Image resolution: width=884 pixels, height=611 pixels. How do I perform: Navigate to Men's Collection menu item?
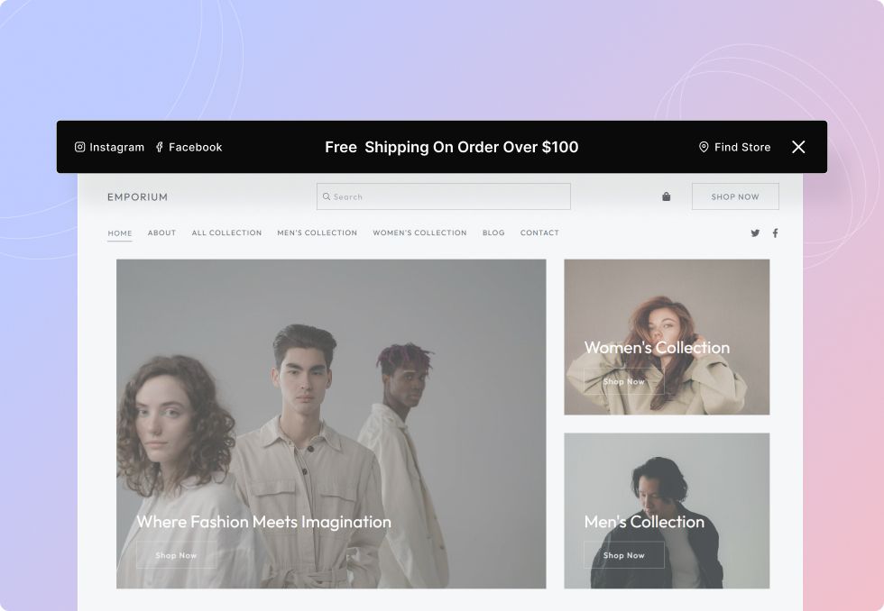tap(317, 233)
